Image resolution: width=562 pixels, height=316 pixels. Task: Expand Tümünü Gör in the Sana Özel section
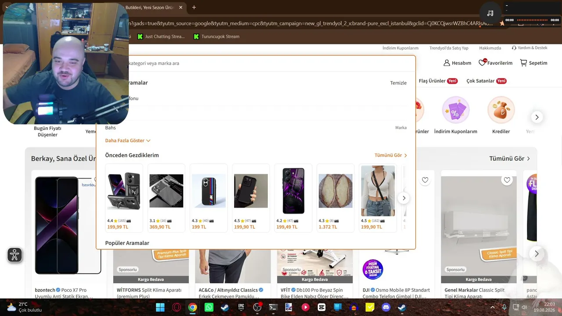click(x=510, y=158)
